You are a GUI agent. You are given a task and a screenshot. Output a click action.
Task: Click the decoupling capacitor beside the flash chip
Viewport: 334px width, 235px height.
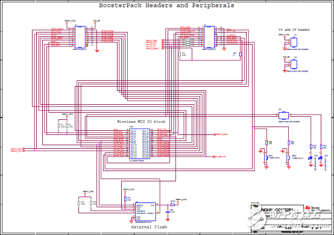(x=168, y=212)
